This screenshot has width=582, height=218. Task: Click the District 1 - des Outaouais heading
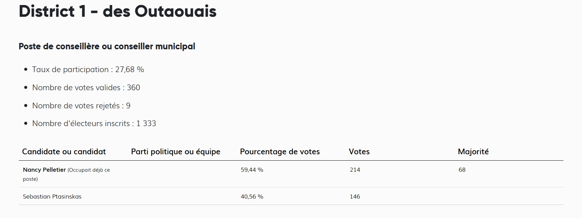[x=117, y=11]
